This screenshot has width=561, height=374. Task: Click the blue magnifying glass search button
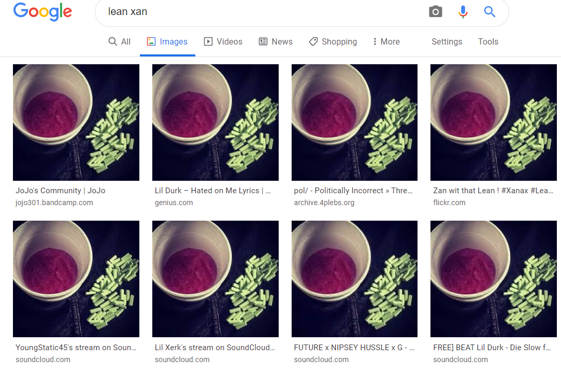[490, 12]
